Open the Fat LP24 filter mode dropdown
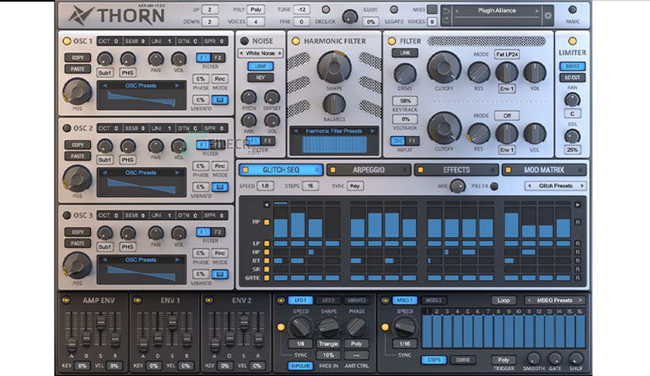The width and height of the screenshot is (650, 376). pyautogui.click(x=508, y=54)
